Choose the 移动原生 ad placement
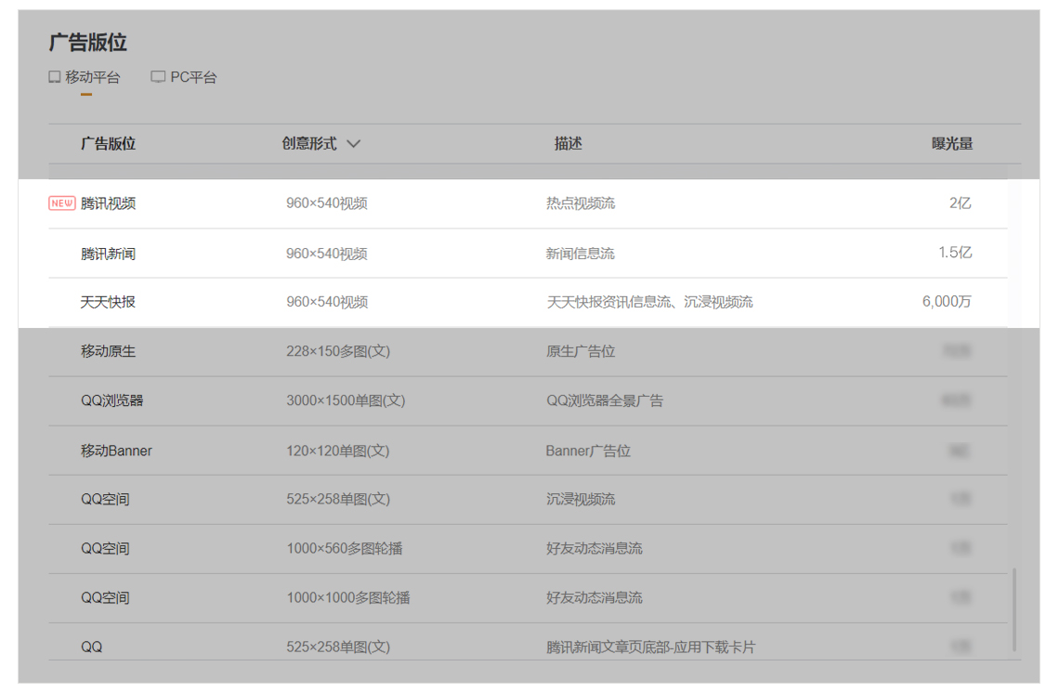 [x=108, y=351]
